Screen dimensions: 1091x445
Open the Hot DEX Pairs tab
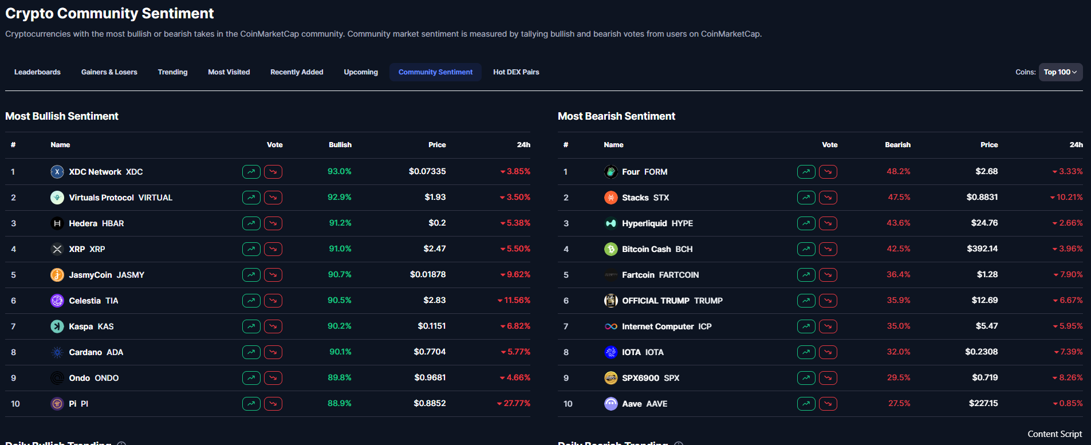pyautogui.click(x=516, y=72)
